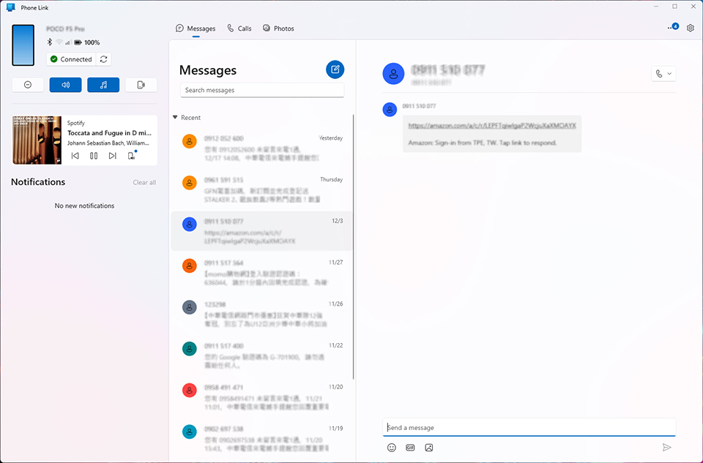
Task: Pause the playing Spotify track
Action: click(94, 155)
